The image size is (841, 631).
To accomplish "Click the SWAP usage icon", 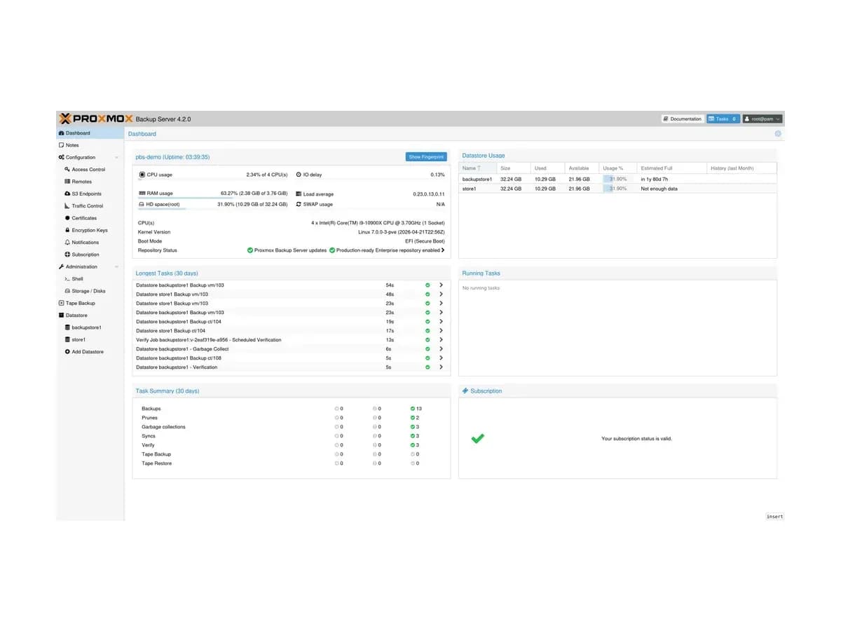I will [299, 204].
